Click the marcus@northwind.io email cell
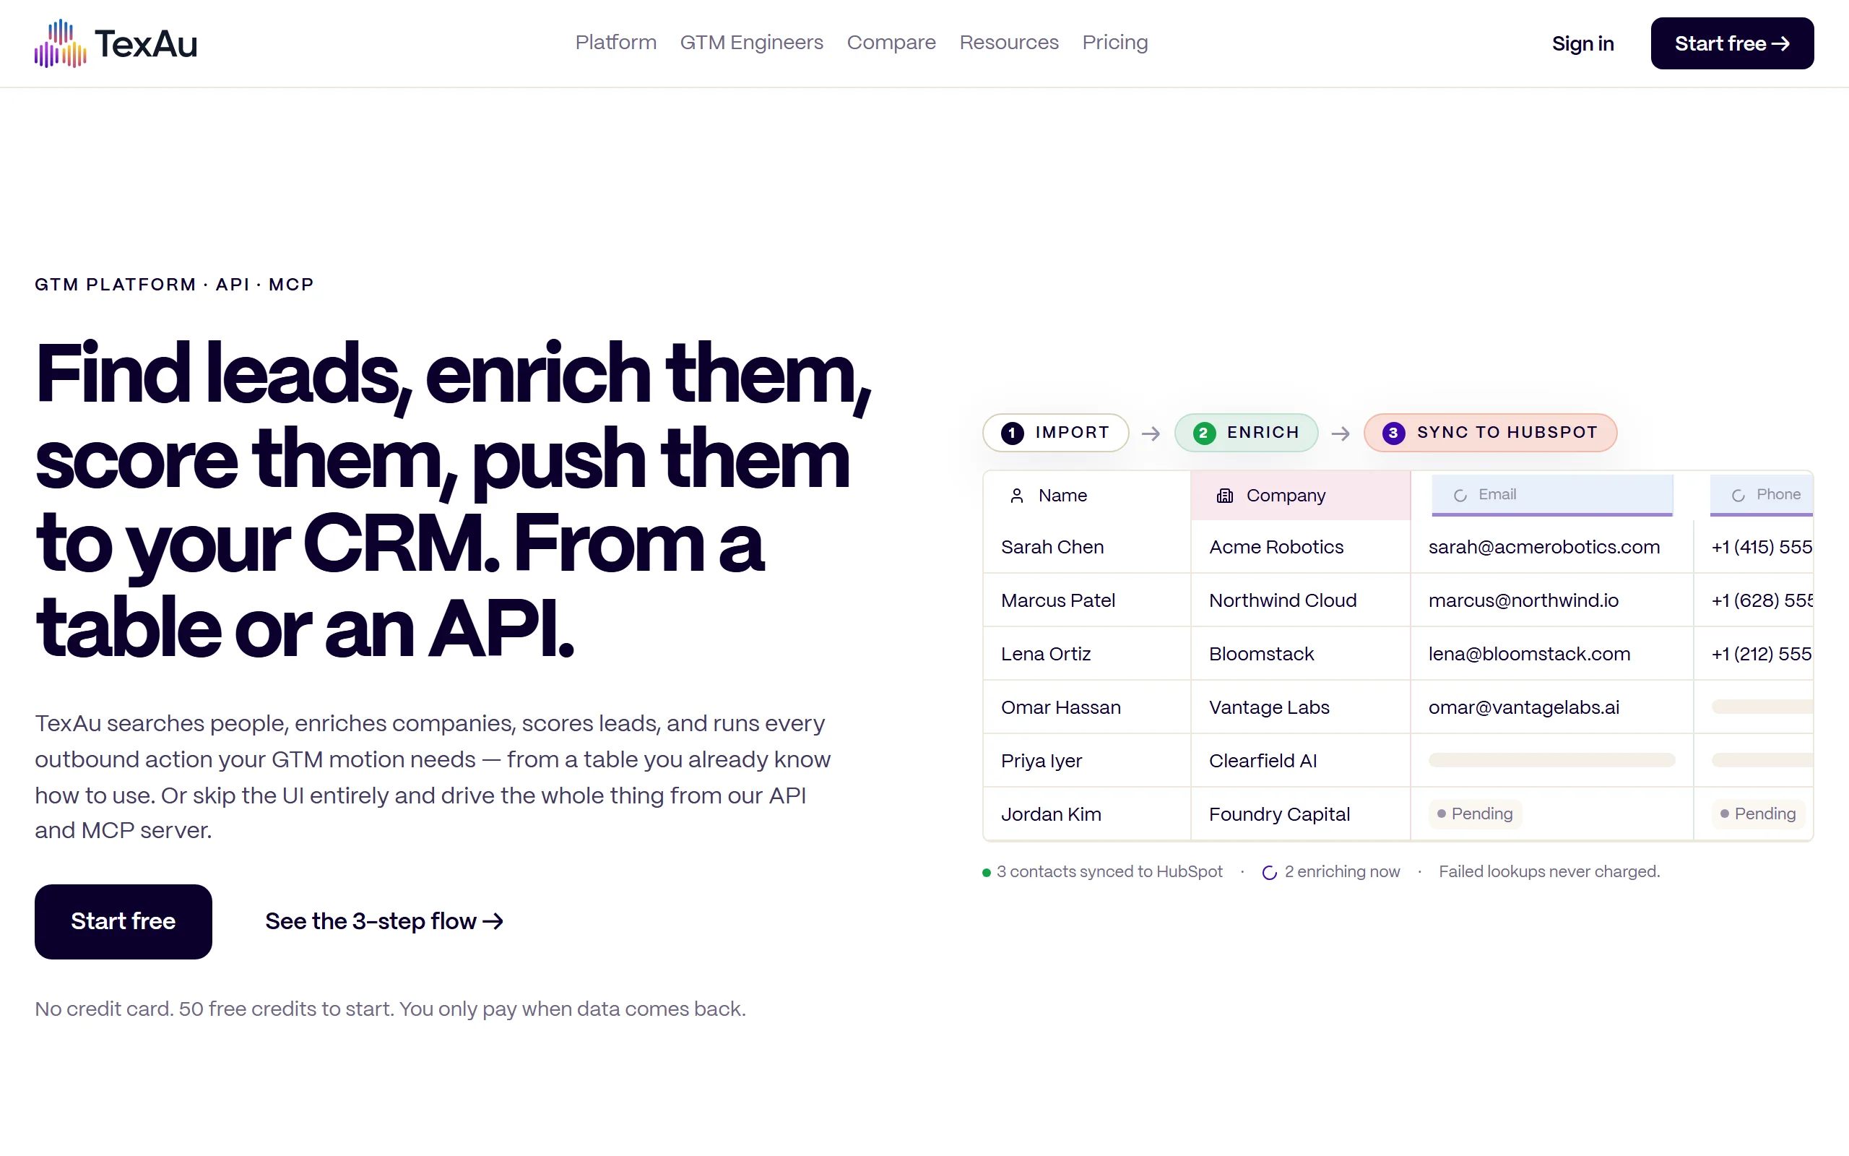The image size is (1849, 1156). (x=1551, y=600)
